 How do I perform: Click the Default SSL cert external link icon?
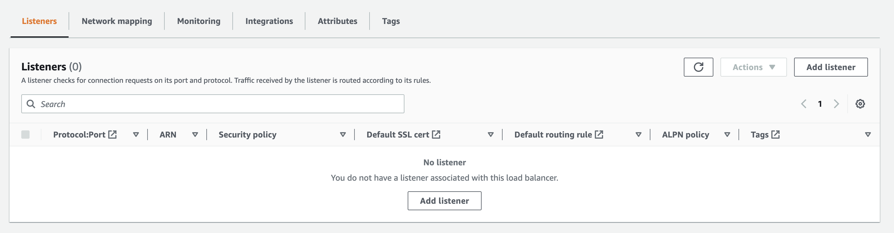coord(436,134)
